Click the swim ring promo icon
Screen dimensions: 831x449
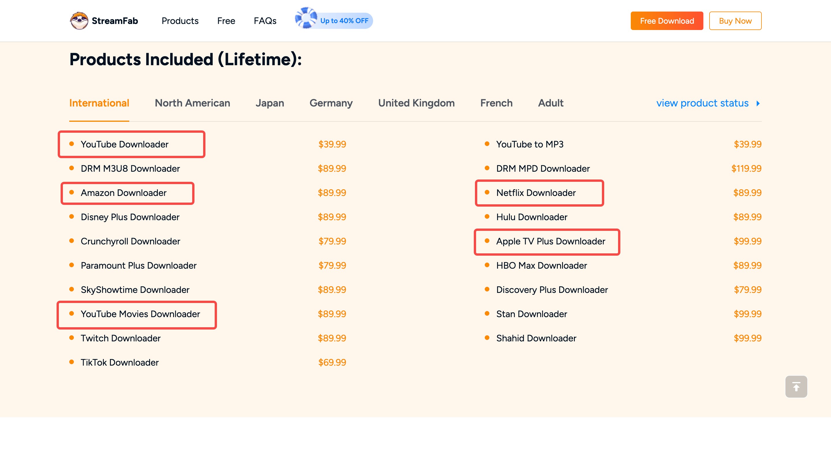pos(306,18)
